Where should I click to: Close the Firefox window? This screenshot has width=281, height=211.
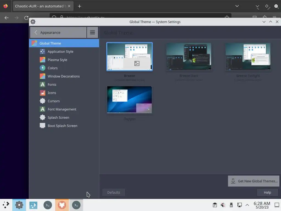[277, 7]
